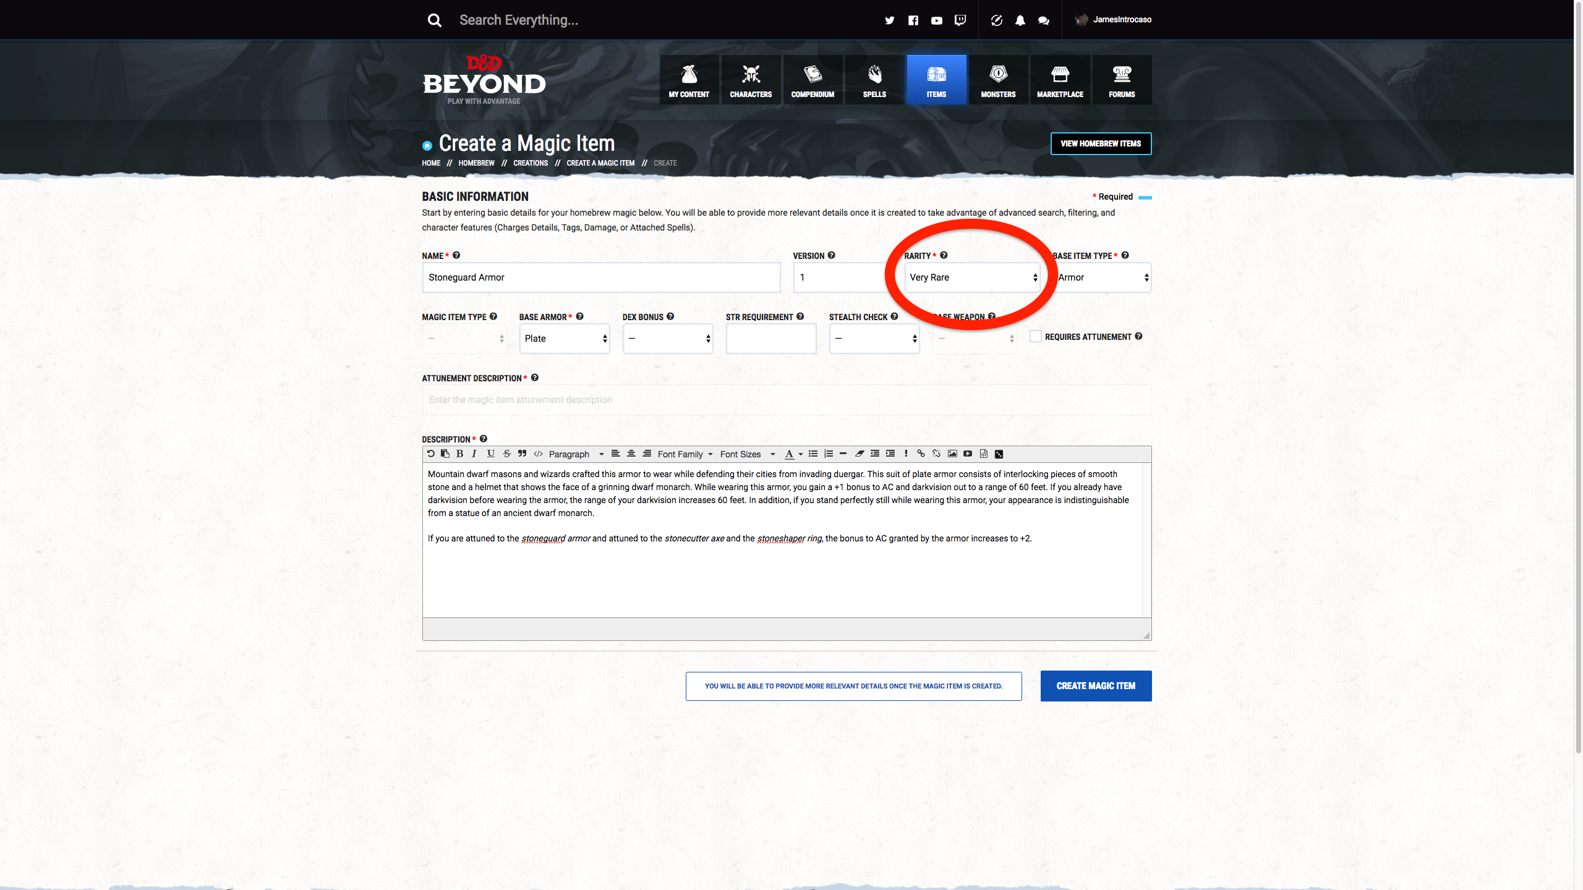This screenshot has width=1583, height=890.
Task: Insert a bullet list
Action: click(813, 454)
